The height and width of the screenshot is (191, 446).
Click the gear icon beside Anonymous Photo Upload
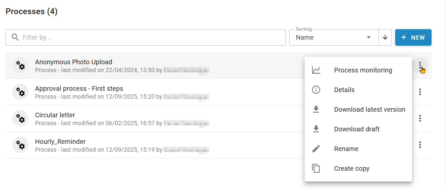(x=20, y=65)
